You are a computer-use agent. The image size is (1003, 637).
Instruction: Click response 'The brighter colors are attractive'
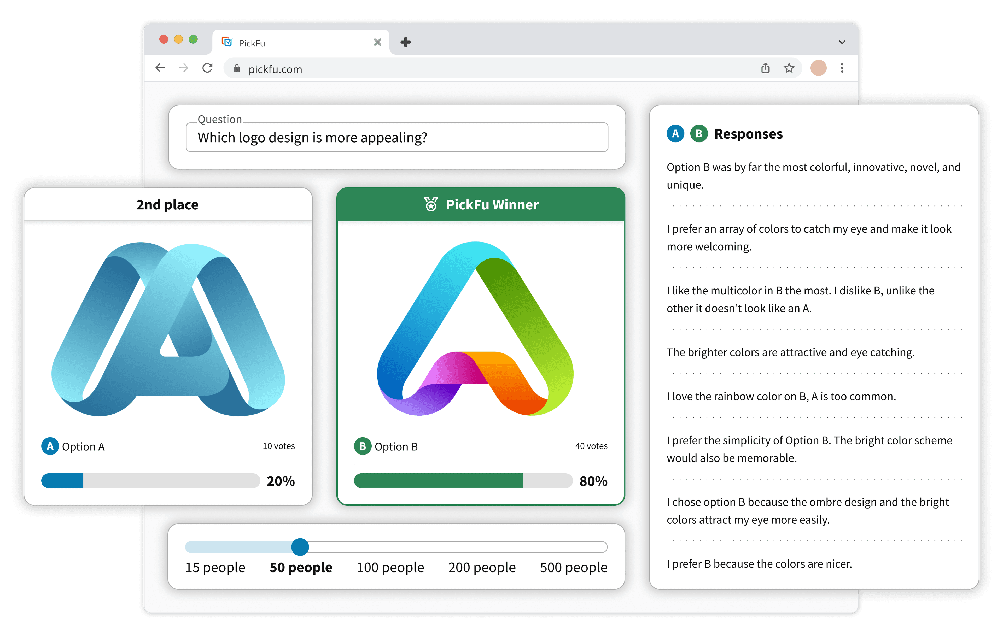pyautogui.click(x=791, y=352)
